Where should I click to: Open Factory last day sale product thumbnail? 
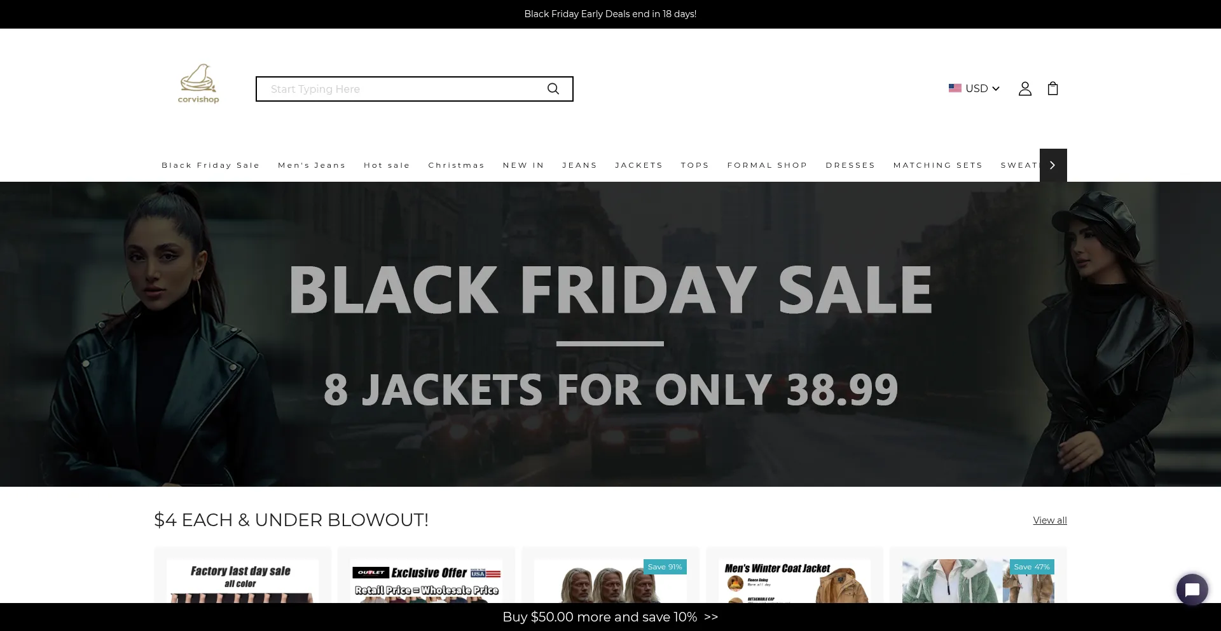coord(242,581)
